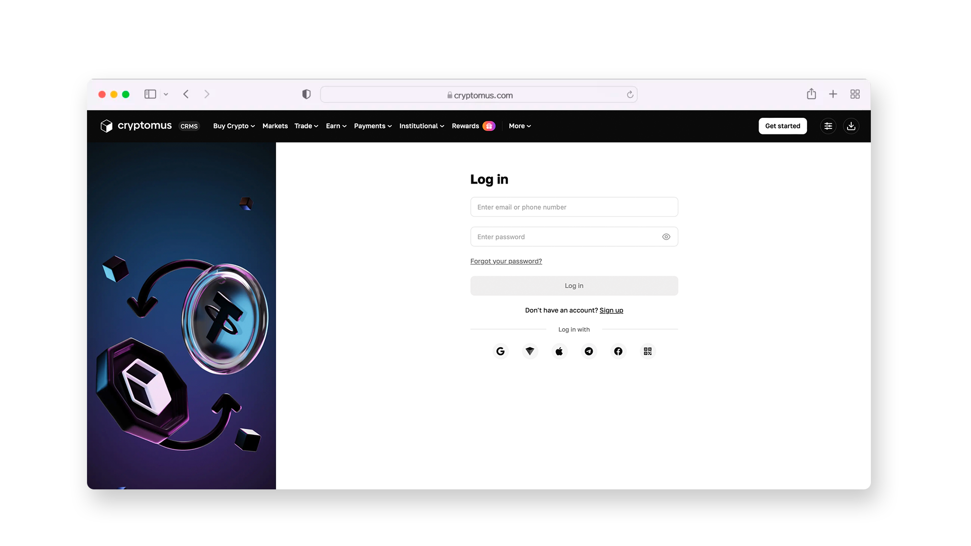Log in with QR code icon

[x=647, y=351]
